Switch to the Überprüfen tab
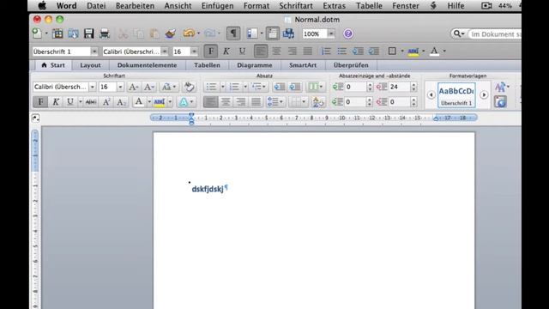549x309 pixels. [x=351, y=65]
